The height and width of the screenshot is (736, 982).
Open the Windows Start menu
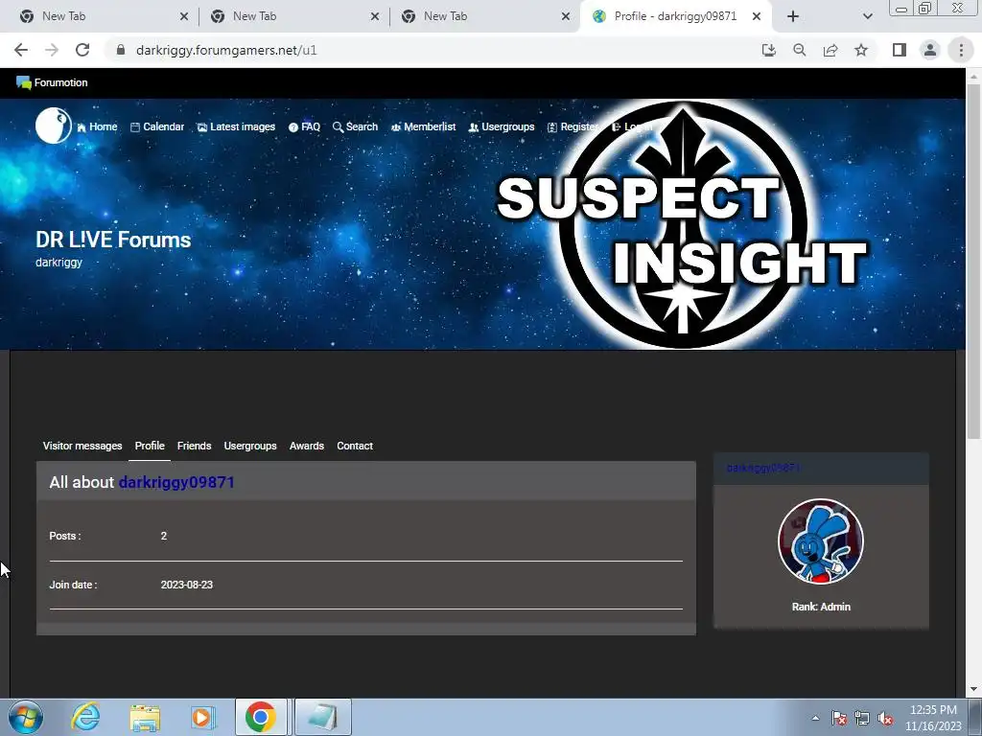pos(26,717)
